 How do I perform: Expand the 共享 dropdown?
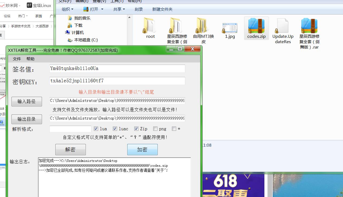click(118, 9)
